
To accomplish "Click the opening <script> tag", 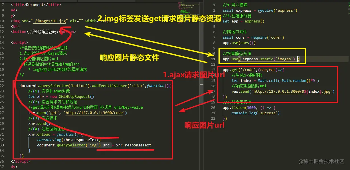I will click(20, 42).
